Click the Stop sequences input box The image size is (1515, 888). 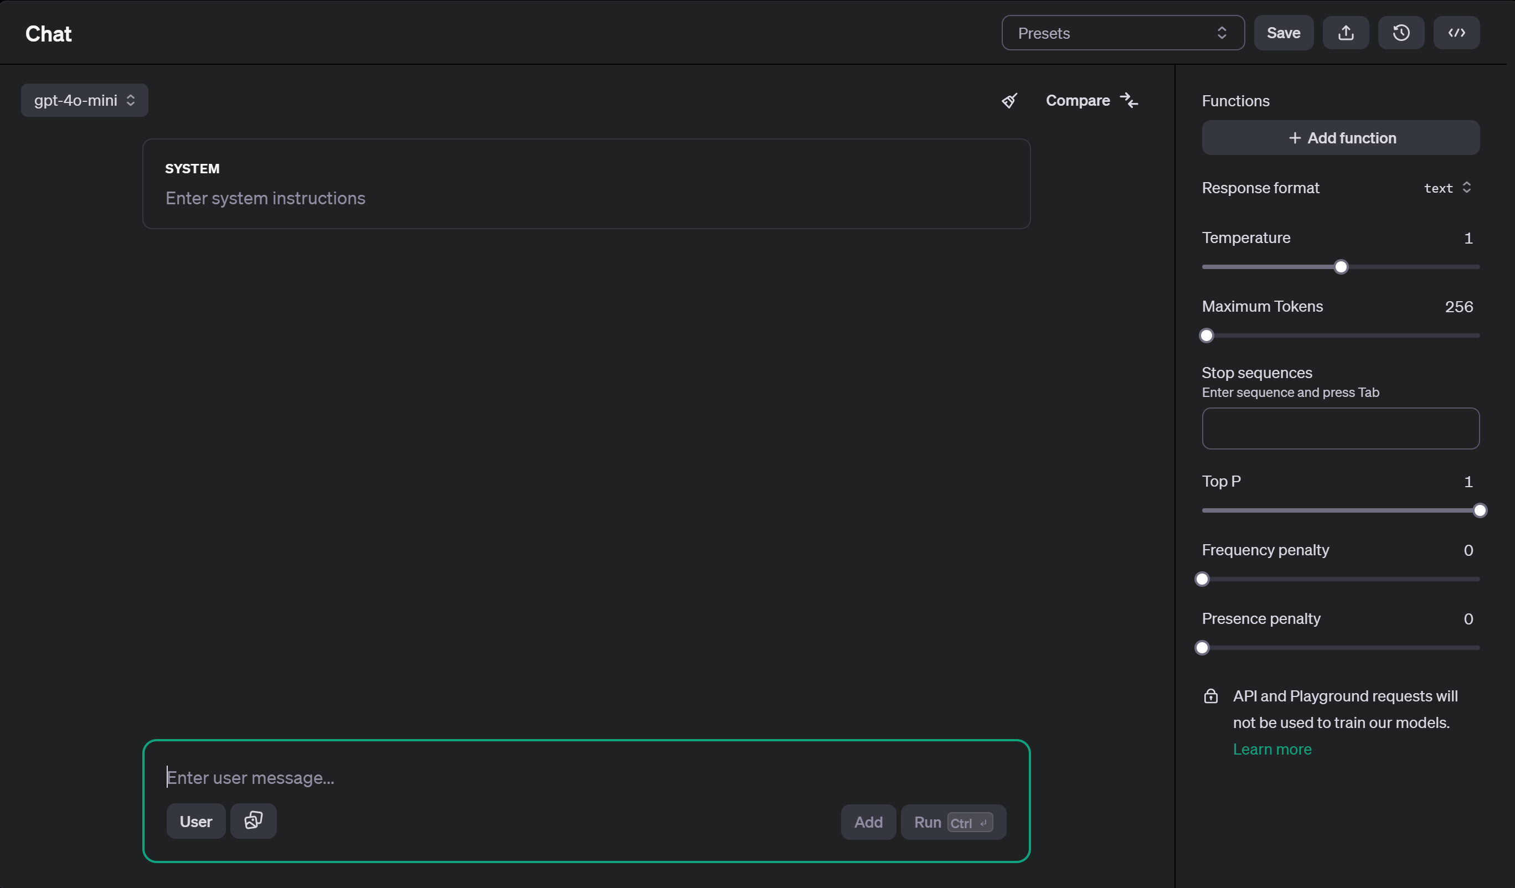coord(1340,428)
